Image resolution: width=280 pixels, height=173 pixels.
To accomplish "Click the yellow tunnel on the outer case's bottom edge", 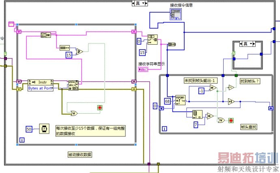I will coord(158,164).
